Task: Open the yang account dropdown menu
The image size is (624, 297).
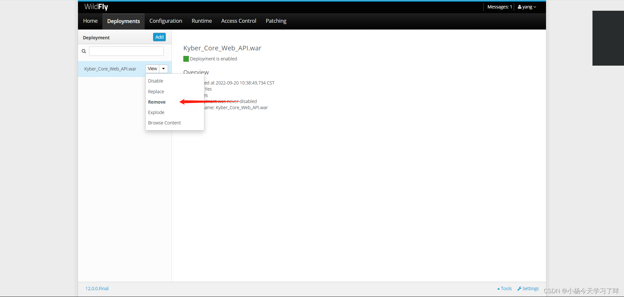Action: tap(526, 6)
